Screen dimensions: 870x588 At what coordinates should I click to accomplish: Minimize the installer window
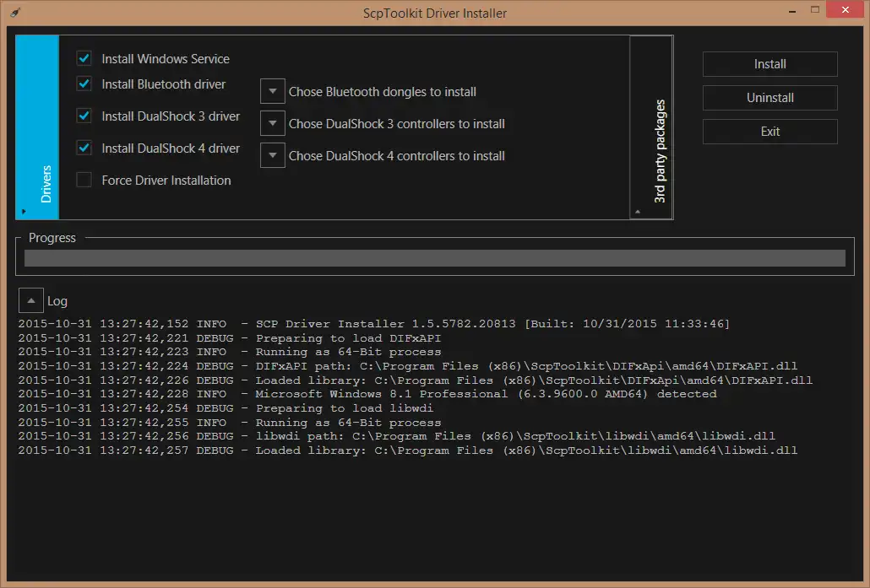(792, 9)
